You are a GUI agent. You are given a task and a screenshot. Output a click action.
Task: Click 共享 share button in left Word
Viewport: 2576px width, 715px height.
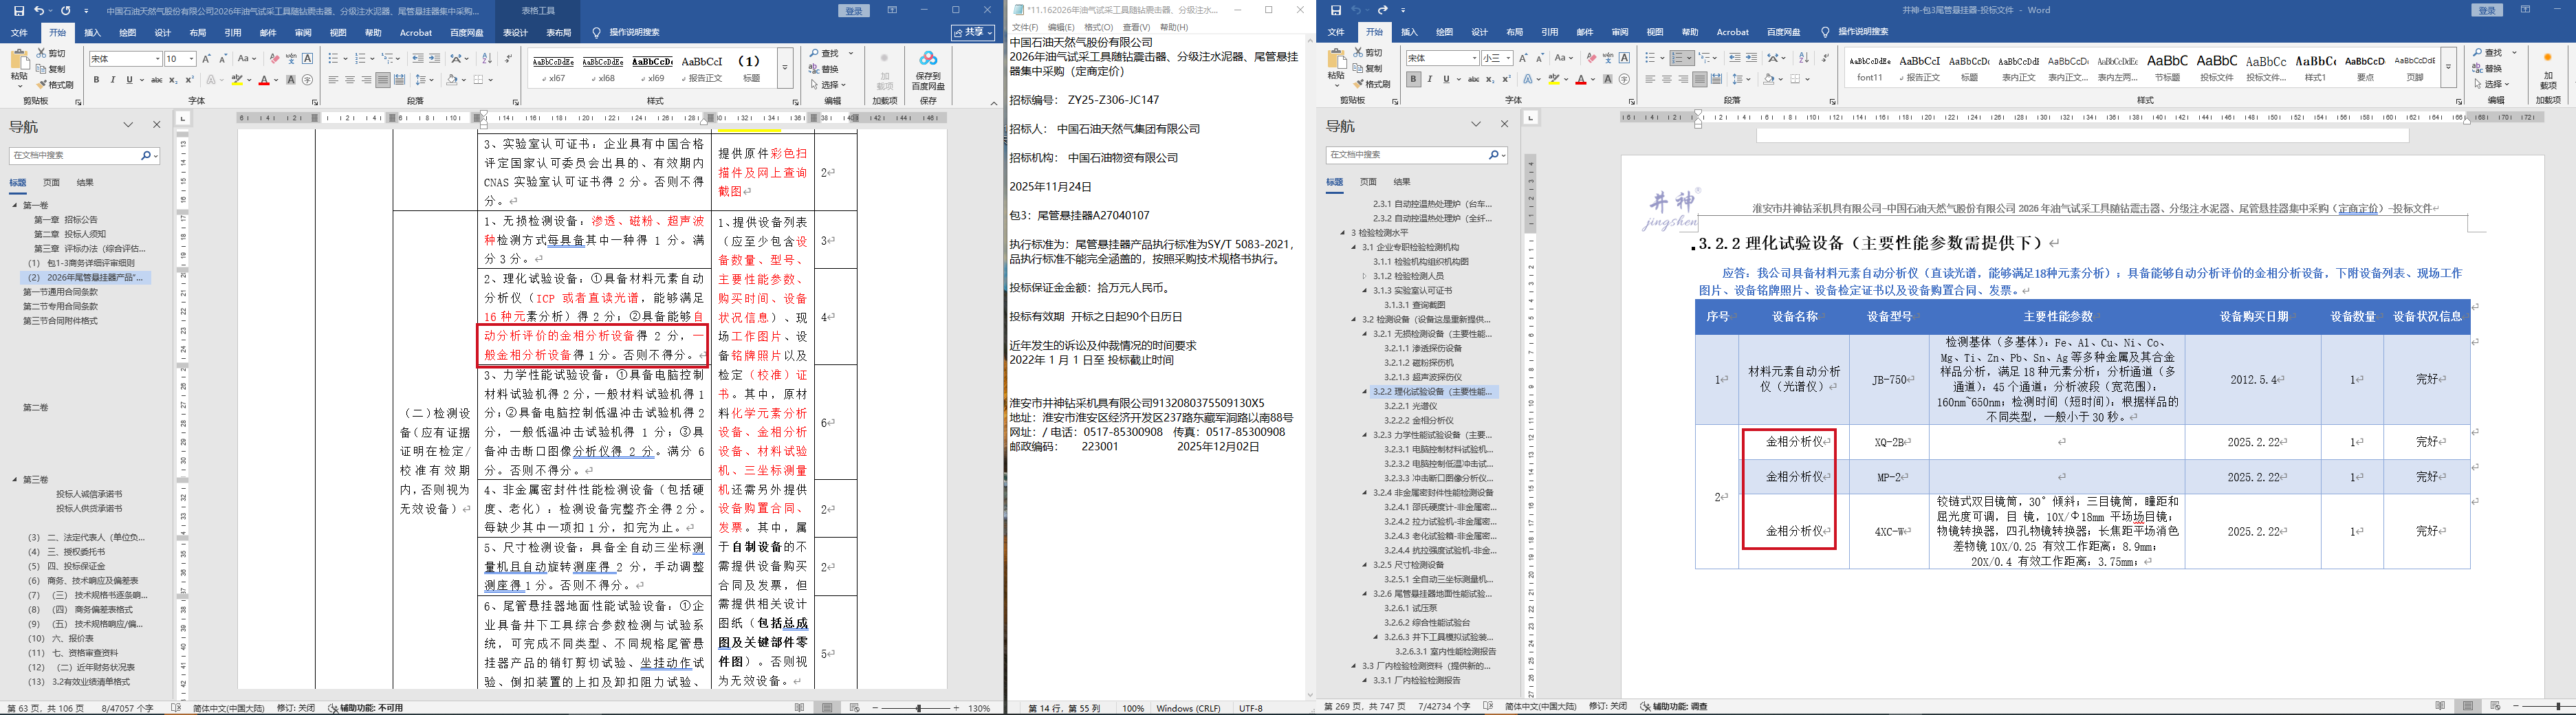tap(973, 33)
